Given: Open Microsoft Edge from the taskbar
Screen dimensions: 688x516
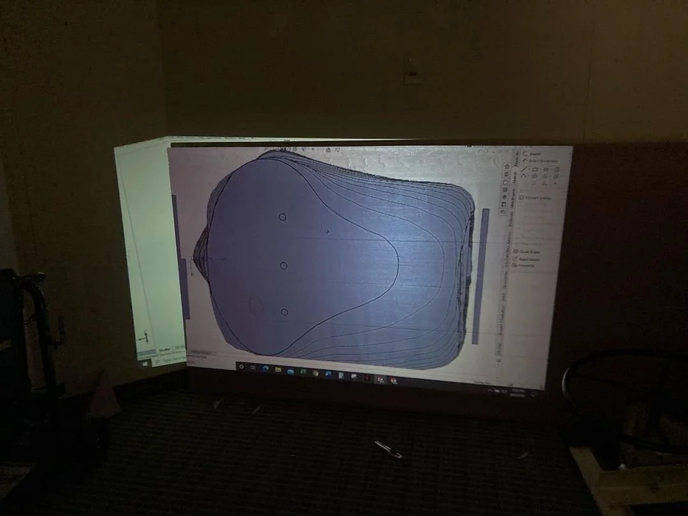Looking at the screenshot, I should pos(266,369).
